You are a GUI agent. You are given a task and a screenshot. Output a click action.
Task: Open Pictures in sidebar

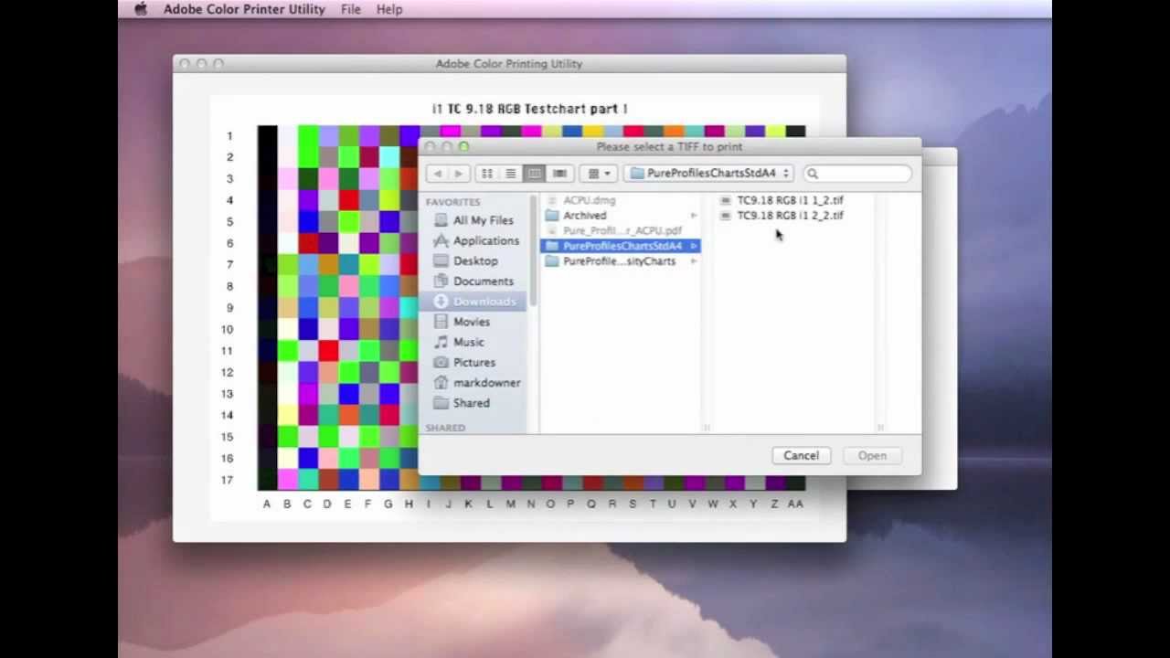(475, 362)
